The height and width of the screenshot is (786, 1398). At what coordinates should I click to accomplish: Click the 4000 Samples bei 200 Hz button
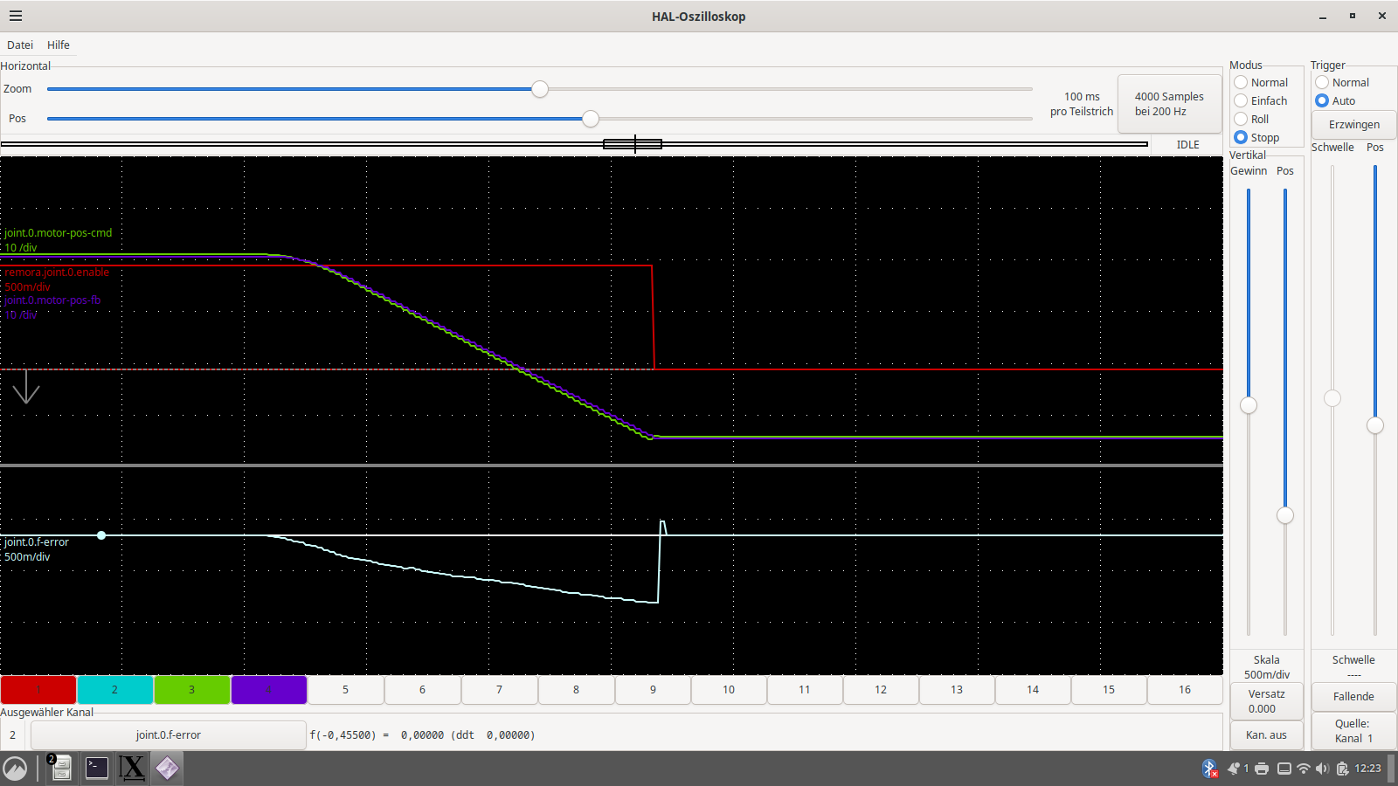(x=1169, y=104)
